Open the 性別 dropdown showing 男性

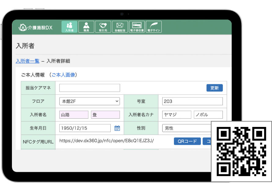tap(186, 128)
